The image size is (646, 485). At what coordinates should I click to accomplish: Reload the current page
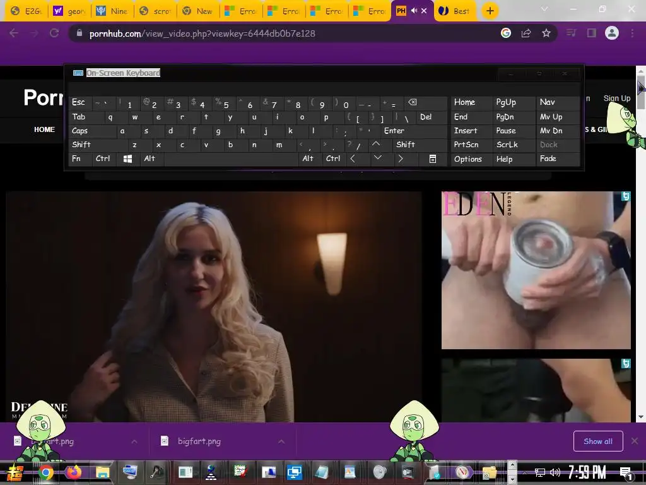(54, 33)
